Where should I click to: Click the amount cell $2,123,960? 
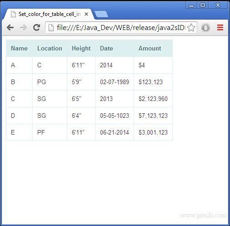point(153,99)
